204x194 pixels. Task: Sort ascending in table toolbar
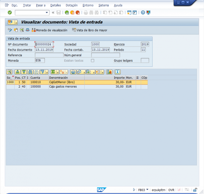[x=17, y=72]
